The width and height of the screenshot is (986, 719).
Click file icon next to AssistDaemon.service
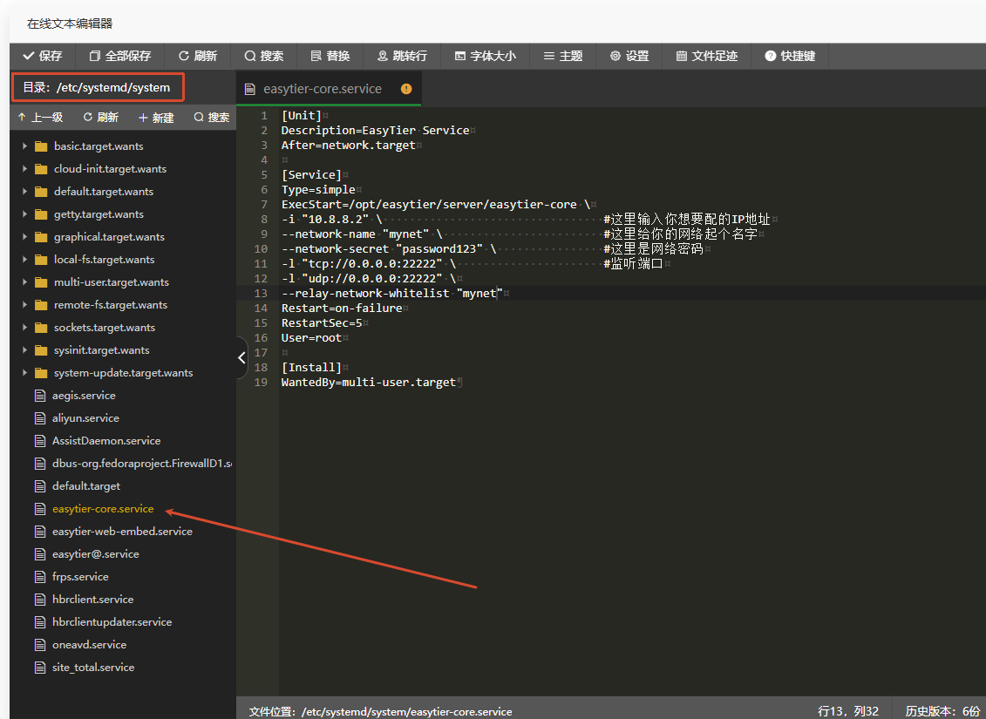(x=40, y=441)
